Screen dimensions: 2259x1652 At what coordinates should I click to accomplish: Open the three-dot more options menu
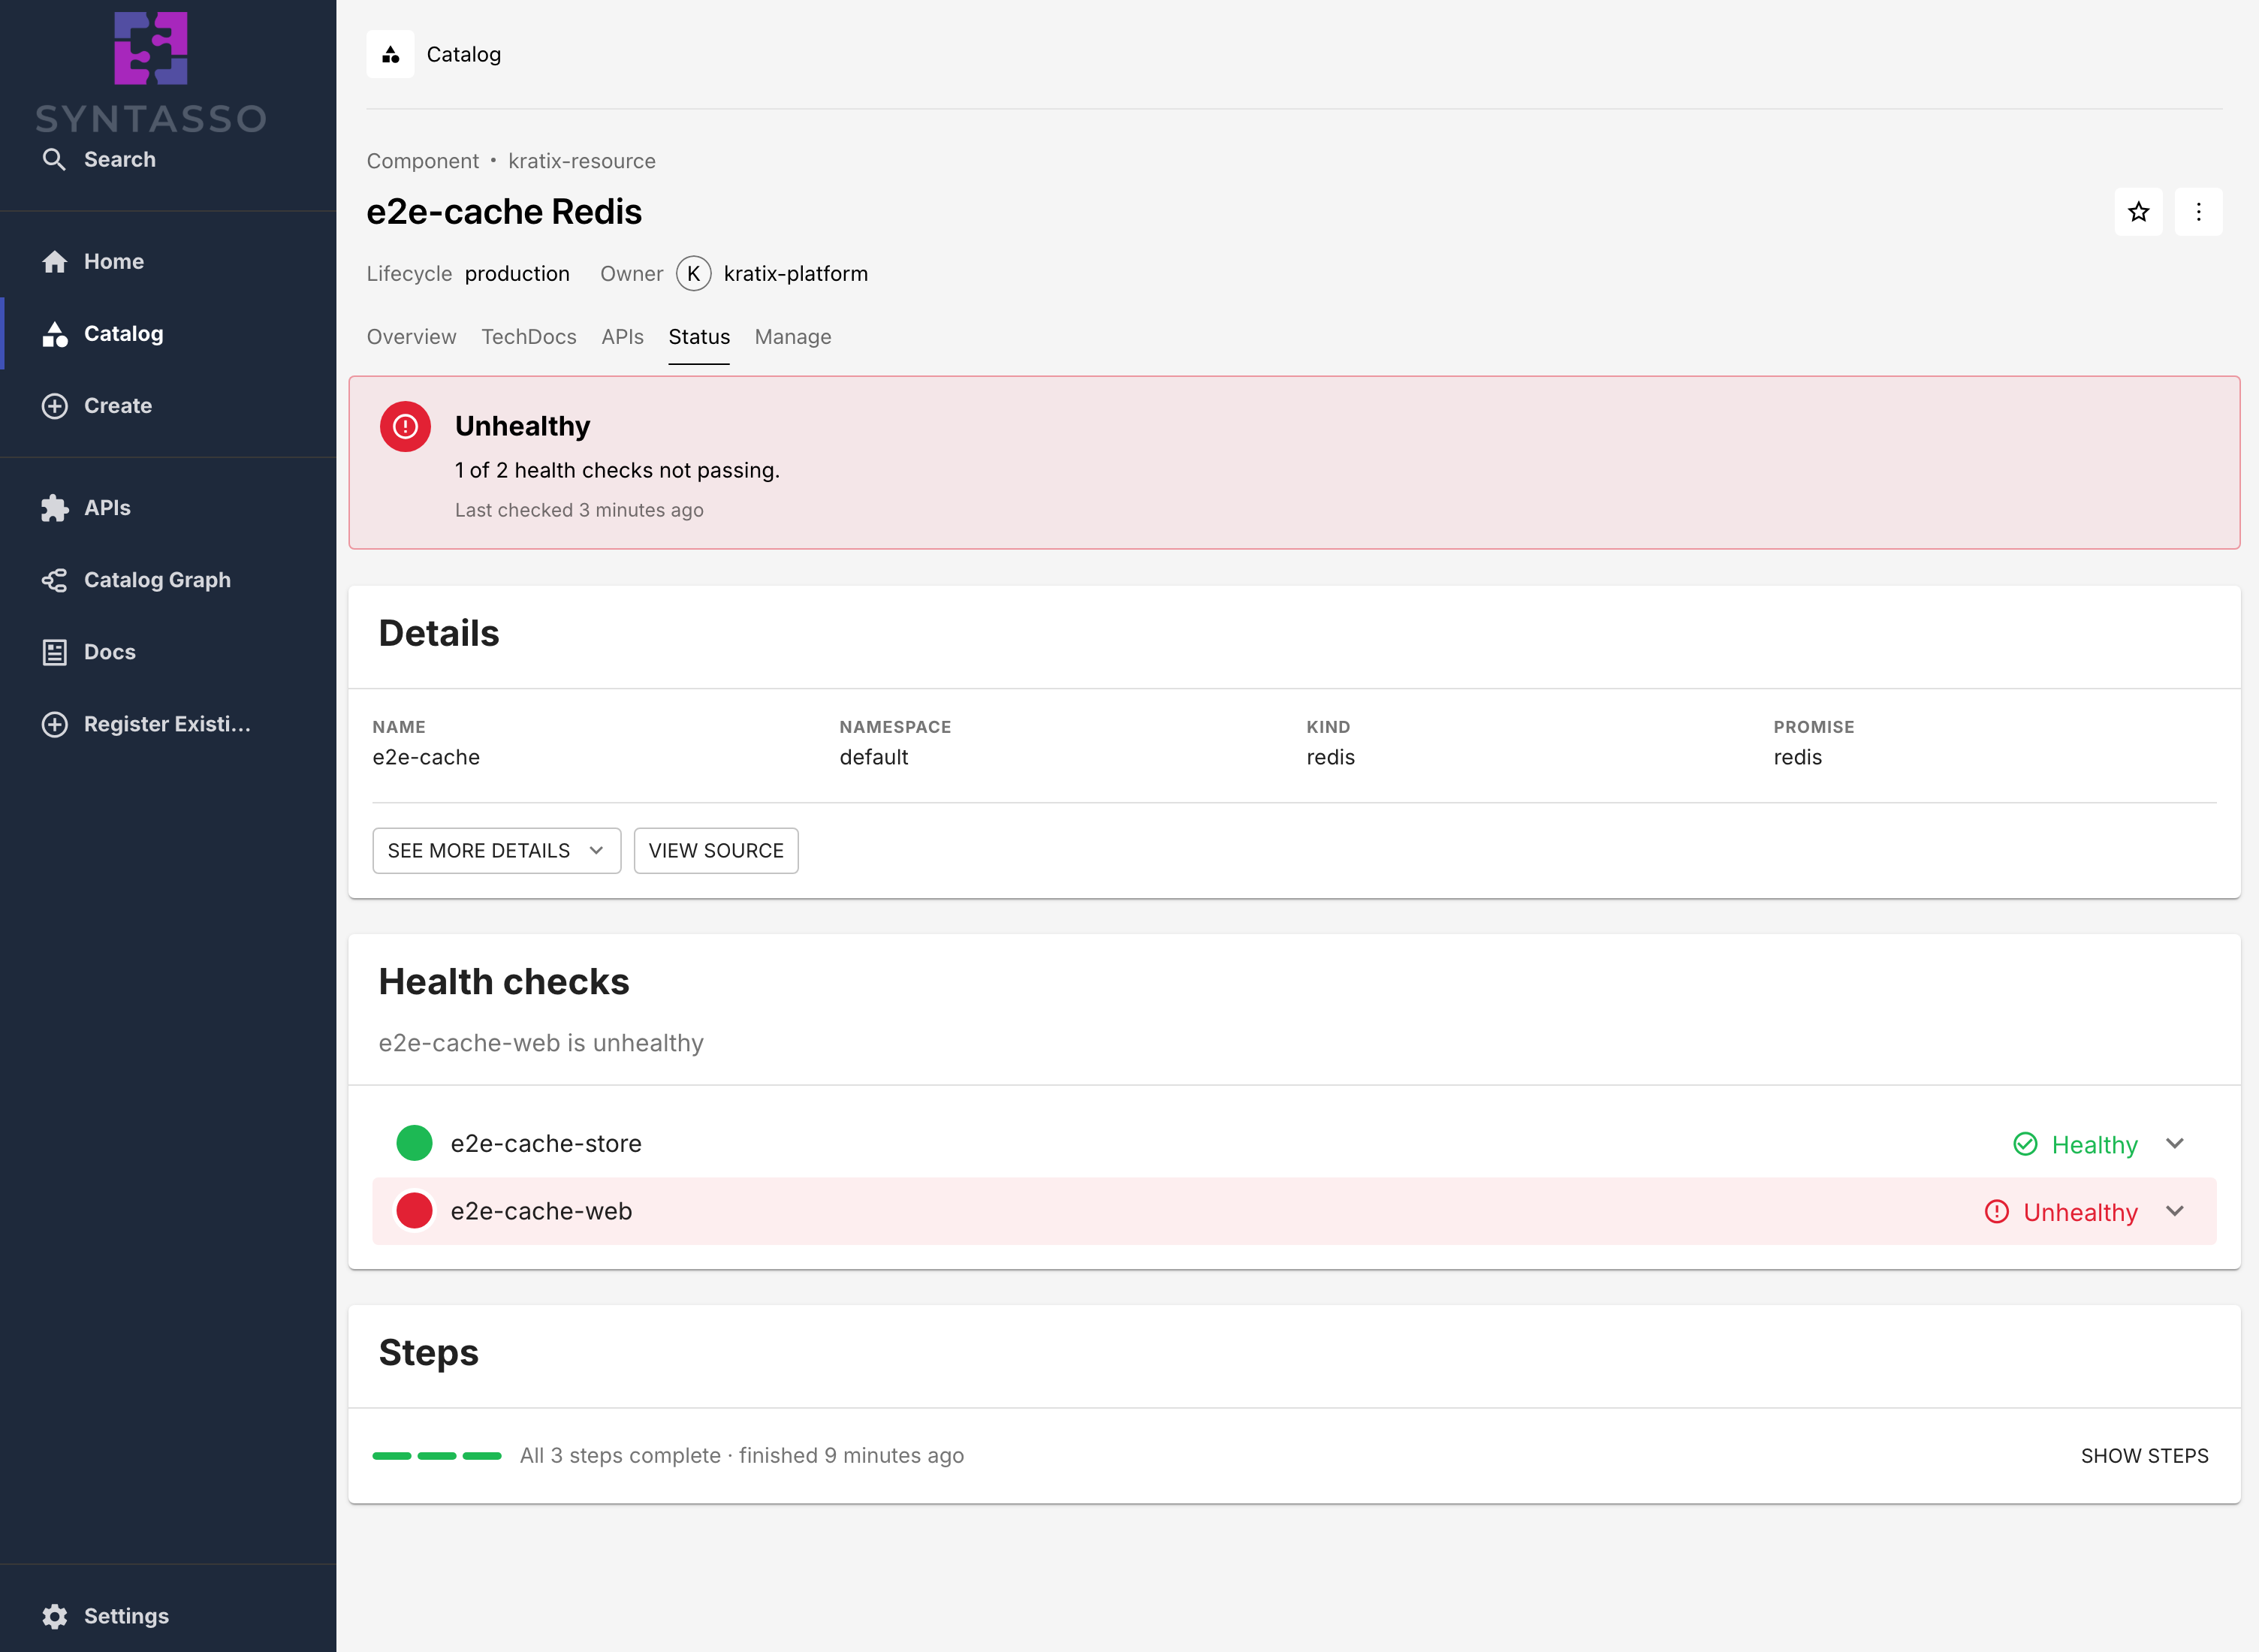tap(2198, 212)
